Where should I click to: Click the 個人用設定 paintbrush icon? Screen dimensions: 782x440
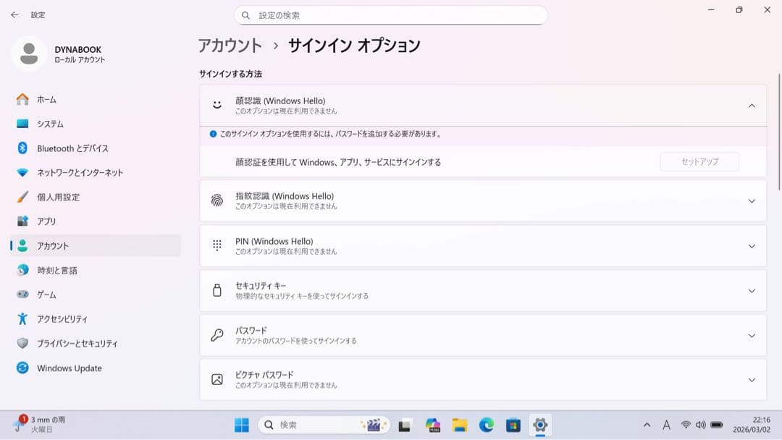(x=22, y=197)
